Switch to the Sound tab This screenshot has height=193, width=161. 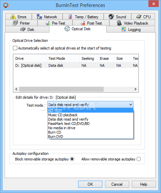pos(117,17)
